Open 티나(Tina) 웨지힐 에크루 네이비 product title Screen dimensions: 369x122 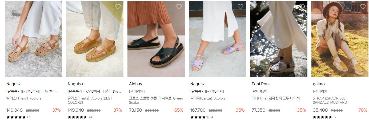[276, 98]
